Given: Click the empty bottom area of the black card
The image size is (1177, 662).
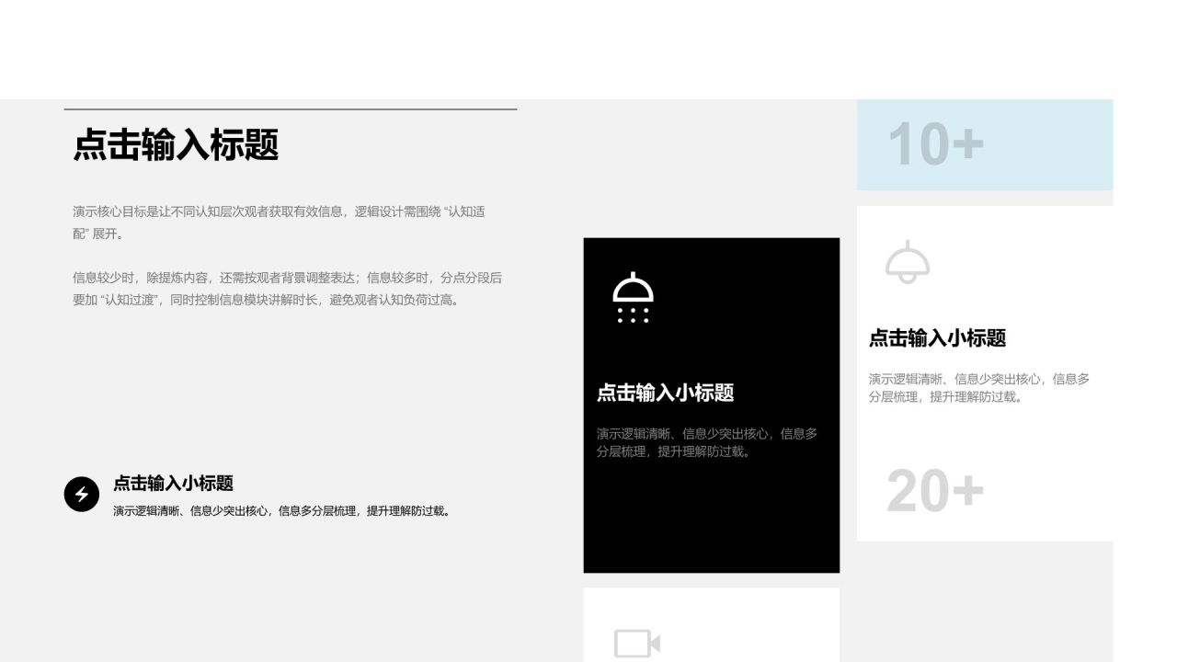Looking at the screenshot, I should pos(711,524).
